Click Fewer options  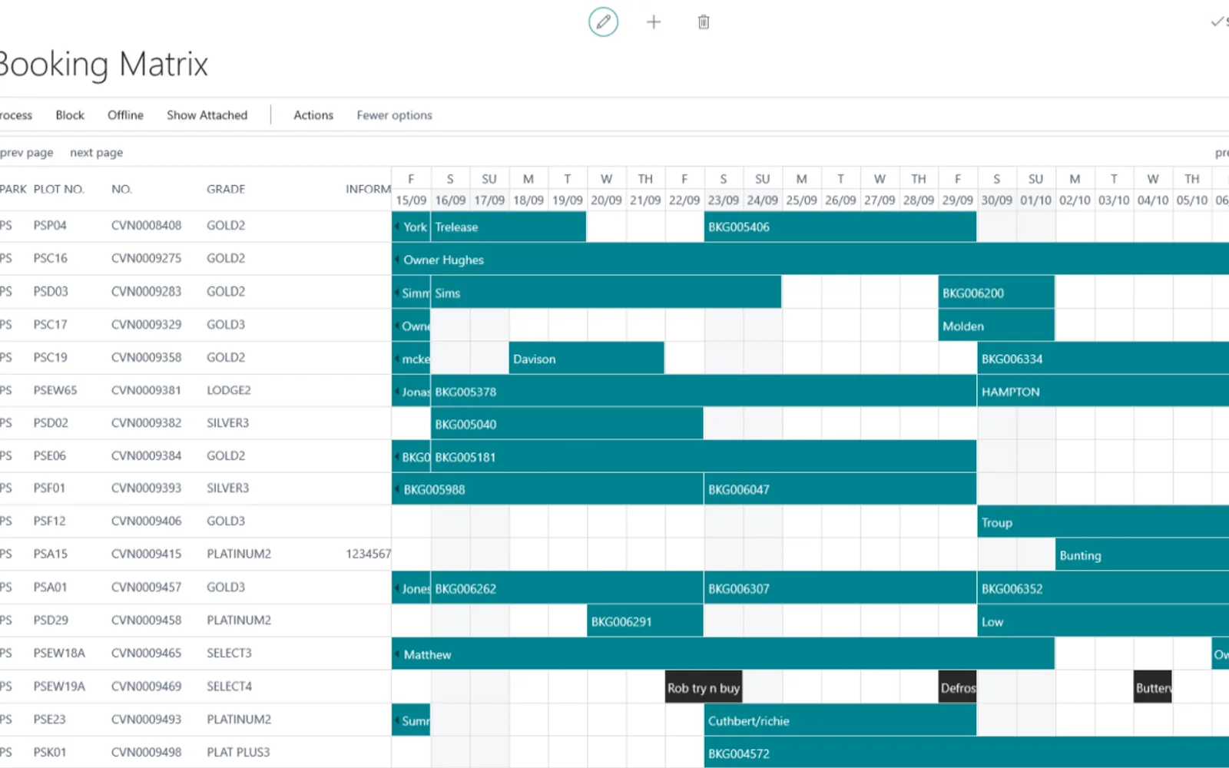click(x=394, y=115)
